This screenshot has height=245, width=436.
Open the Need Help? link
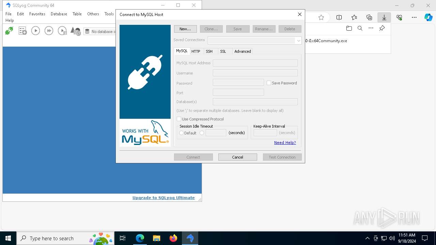pyautogui.click(x=285, y=143)
